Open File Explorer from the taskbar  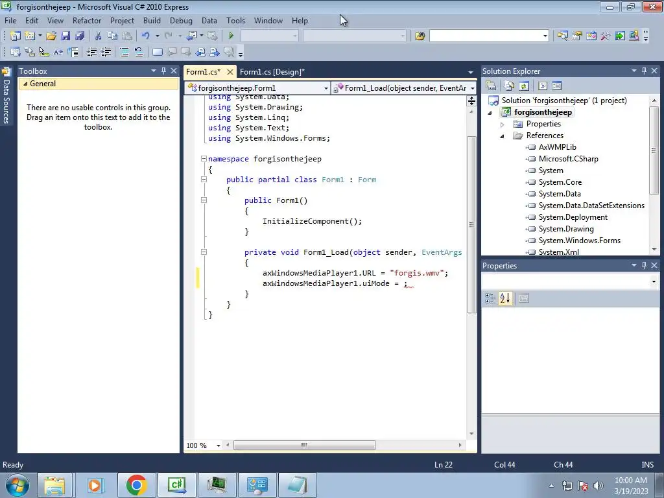tap(55, 485)
